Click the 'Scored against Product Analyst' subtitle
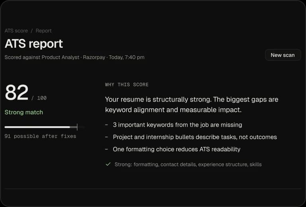The width and height of the screenshot is (306, 207). pos(75,57)
